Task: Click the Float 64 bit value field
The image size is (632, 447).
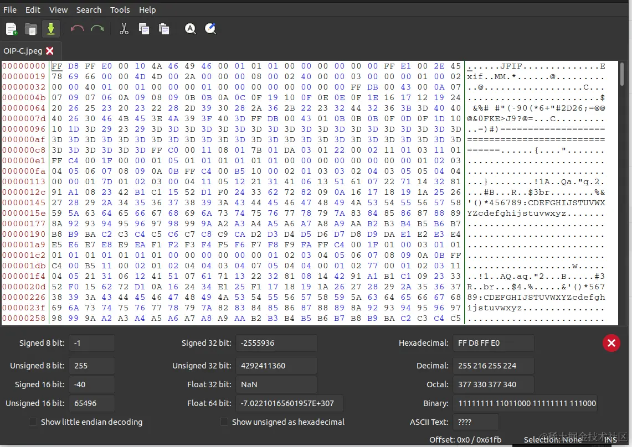Action: click(290, 403)
